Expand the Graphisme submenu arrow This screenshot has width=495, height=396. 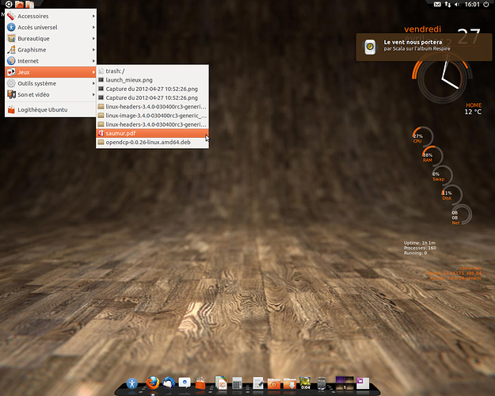coord(93,50)
